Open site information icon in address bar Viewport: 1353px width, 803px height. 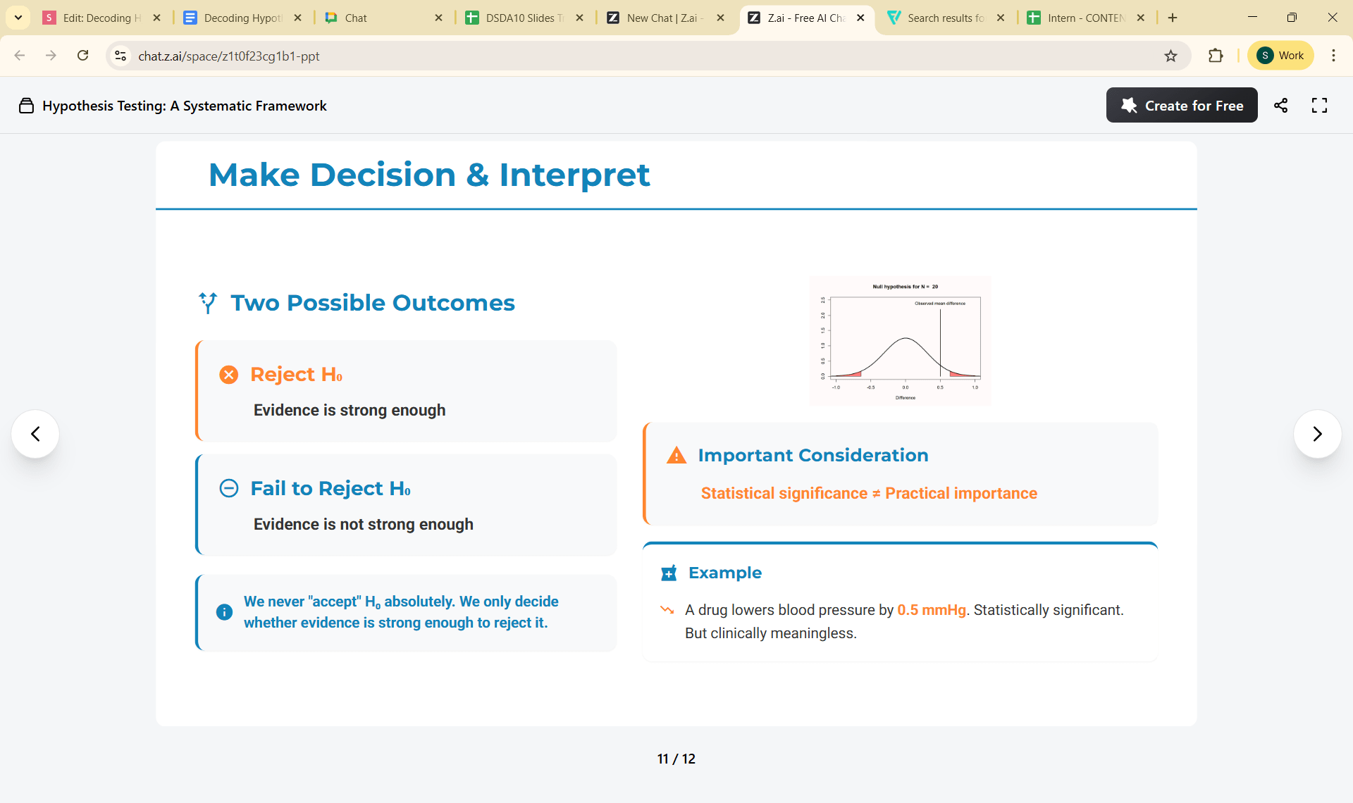coord(121,56)
